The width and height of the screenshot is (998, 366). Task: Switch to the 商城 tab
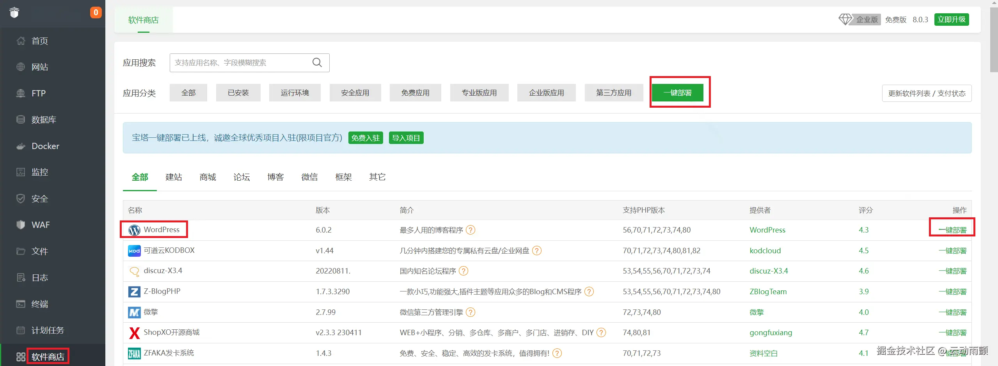pos(208,177)
